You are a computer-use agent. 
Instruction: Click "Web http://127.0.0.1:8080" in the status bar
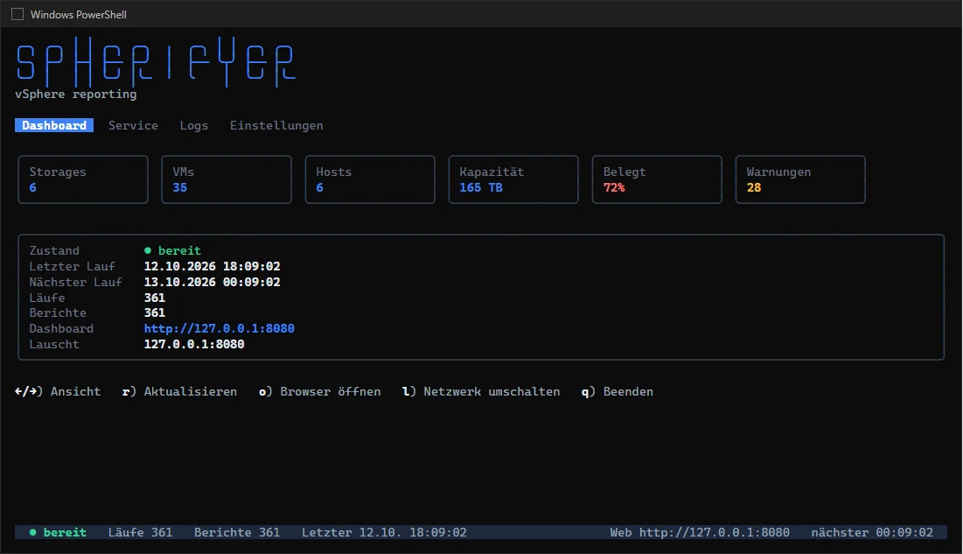tap(700, 532)
